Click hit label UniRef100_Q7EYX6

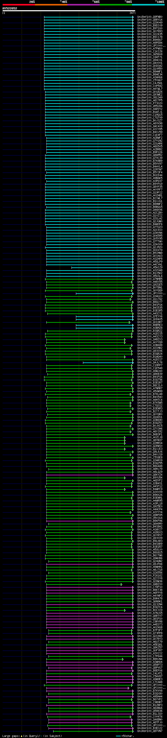[150, 316]
